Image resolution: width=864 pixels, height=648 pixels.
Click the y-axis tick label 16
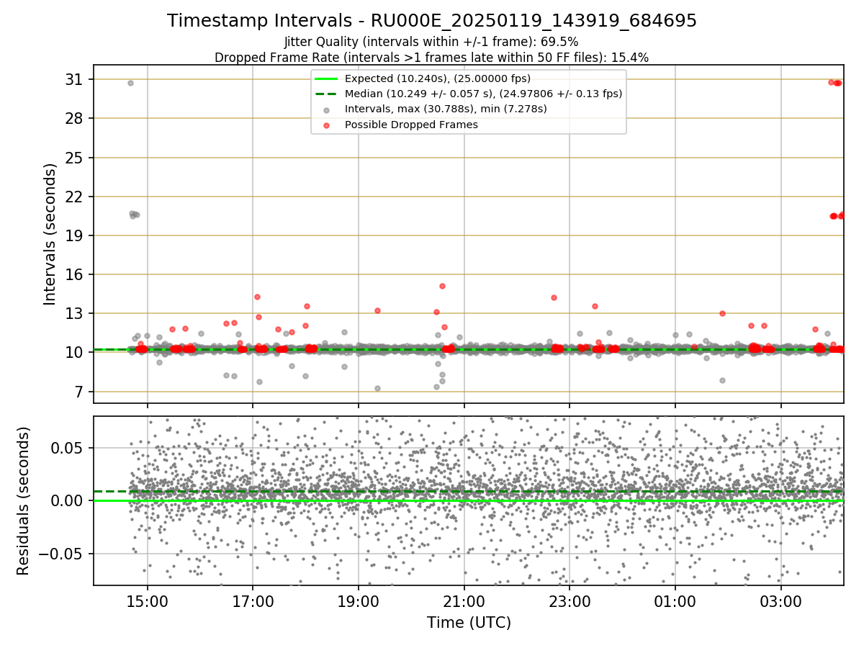click(75, 274)
